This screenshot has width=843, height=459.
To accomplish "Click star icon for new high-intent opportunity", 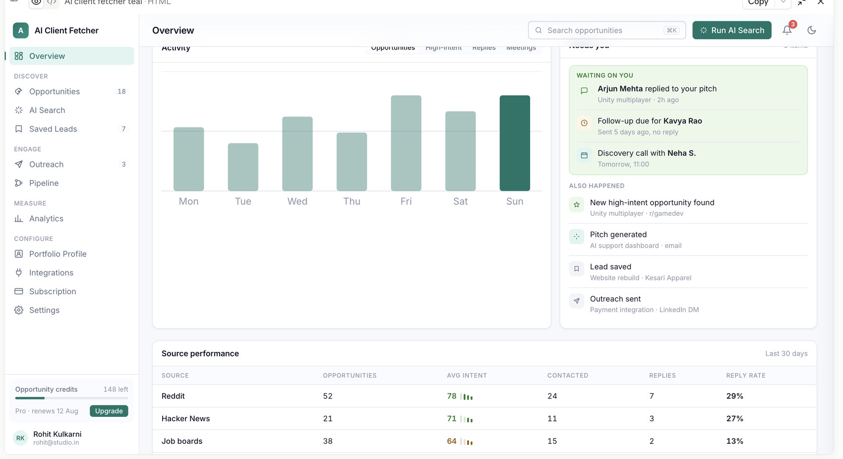I will pos(577,204).
